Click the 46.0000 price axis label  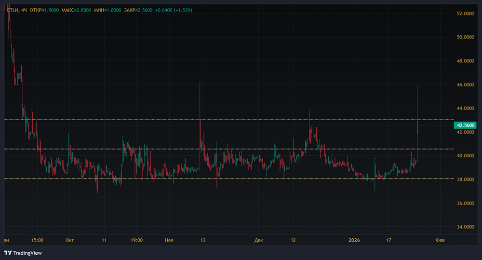[466, 84]
